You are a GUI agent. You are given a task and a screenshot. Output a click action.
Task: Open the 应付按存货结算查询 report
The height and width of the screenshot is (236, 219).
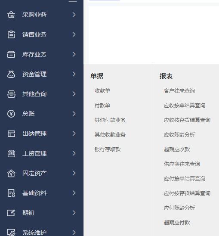pyautogui.click(x=187, y=193)
